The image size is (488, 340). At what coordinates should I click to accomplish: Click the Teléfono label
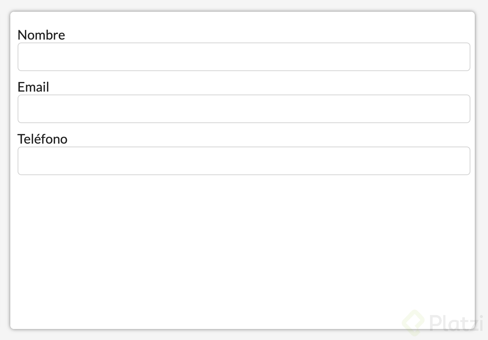[x=43, y=139]
